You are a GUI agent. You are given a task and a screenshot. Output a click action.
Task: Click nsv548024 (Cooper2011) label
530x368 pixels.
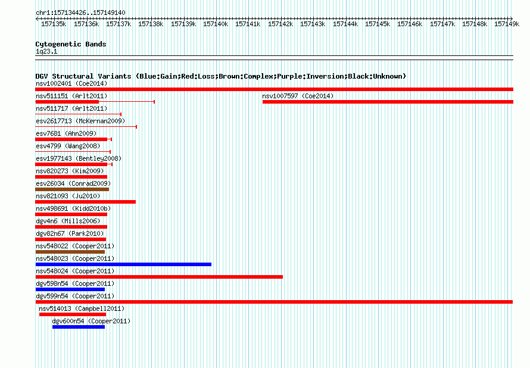coord(75,271)
